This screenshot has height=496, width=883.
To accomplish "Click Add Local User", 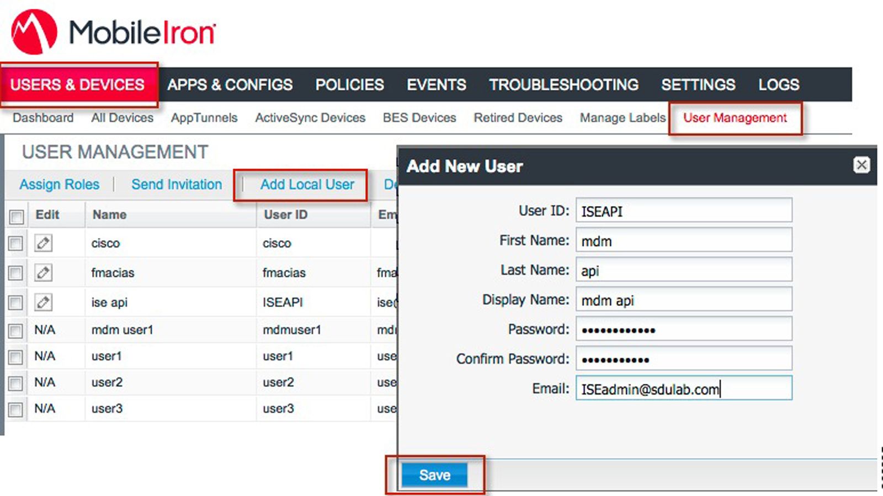I will (307, 185).
